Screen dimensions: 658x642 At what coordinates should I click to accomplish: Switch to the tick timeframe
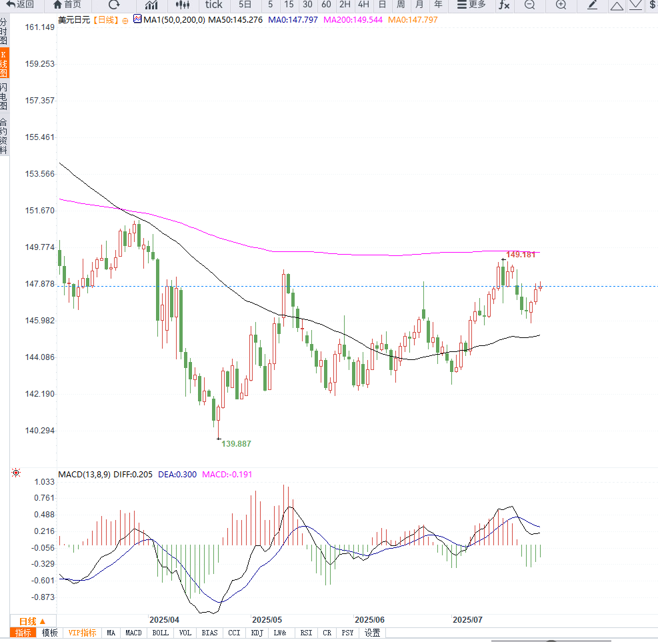(x=213, y=5)
